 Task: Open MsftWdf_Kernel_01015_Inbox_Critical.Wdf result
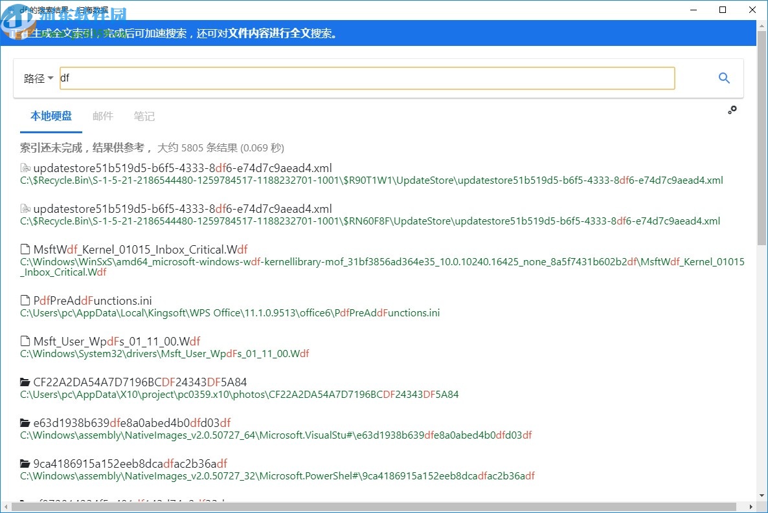click(x=141, y=250)
